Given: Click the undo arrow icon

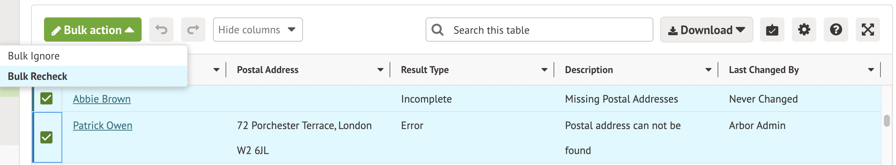Looking at the screenshot, I should [161, 30].
